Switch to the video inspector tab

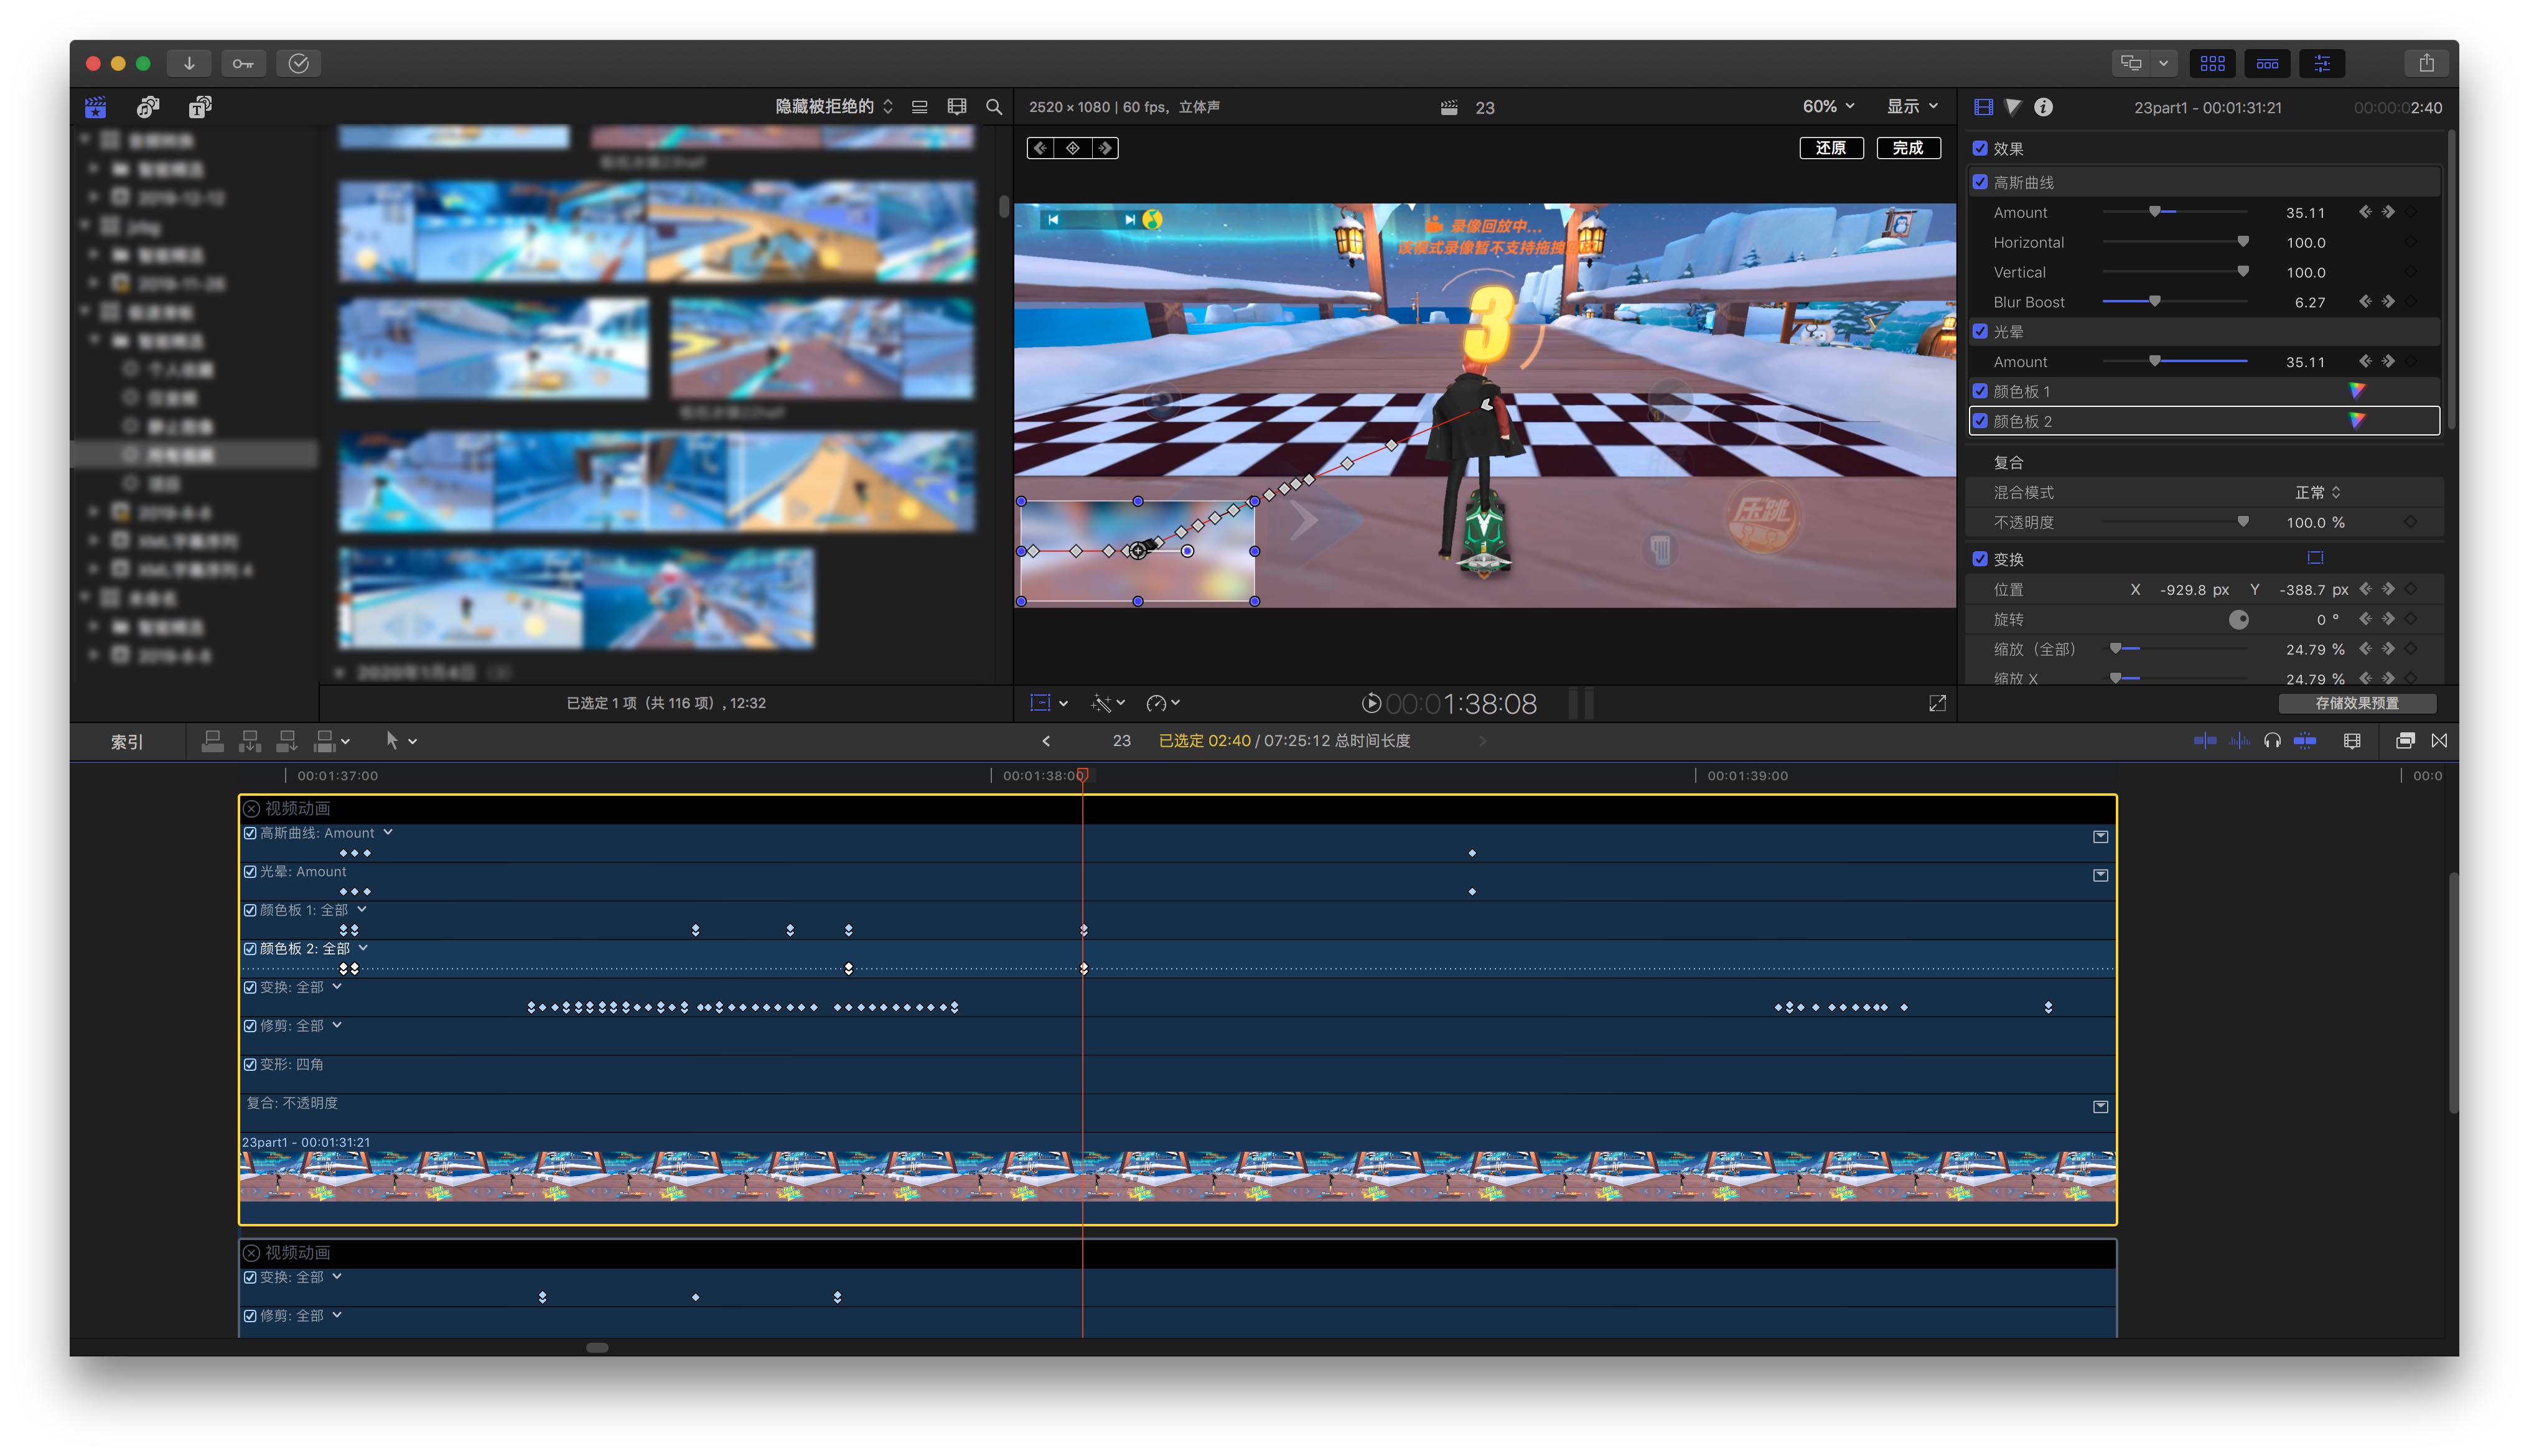pyautogui.click(x=1983, y=107)
